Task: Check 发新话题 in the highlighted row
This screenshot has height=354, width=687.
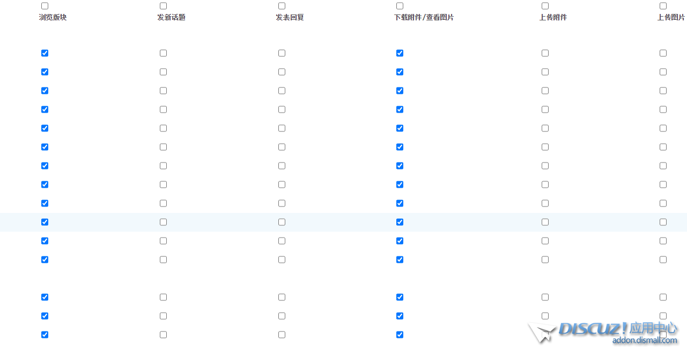Action: click(x=163, y=222)
